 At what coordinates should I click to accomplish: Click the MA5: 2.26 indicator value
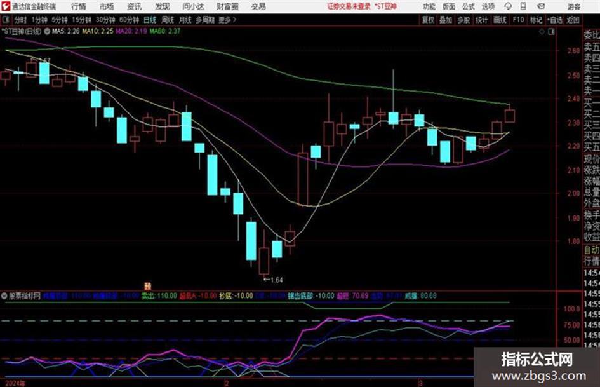point(65,31)
